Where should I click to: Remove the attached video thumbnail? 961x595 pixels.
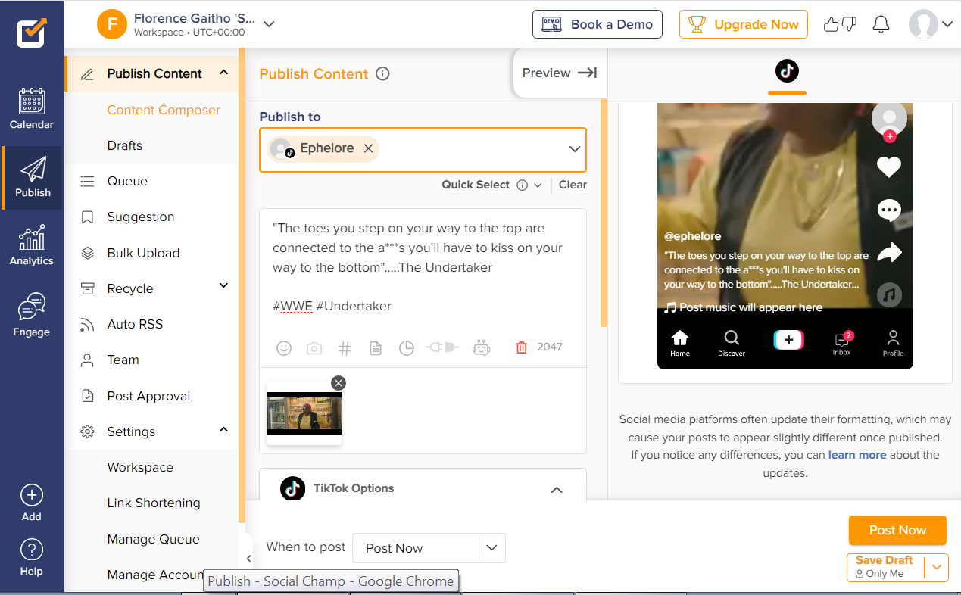coord(339,383)
